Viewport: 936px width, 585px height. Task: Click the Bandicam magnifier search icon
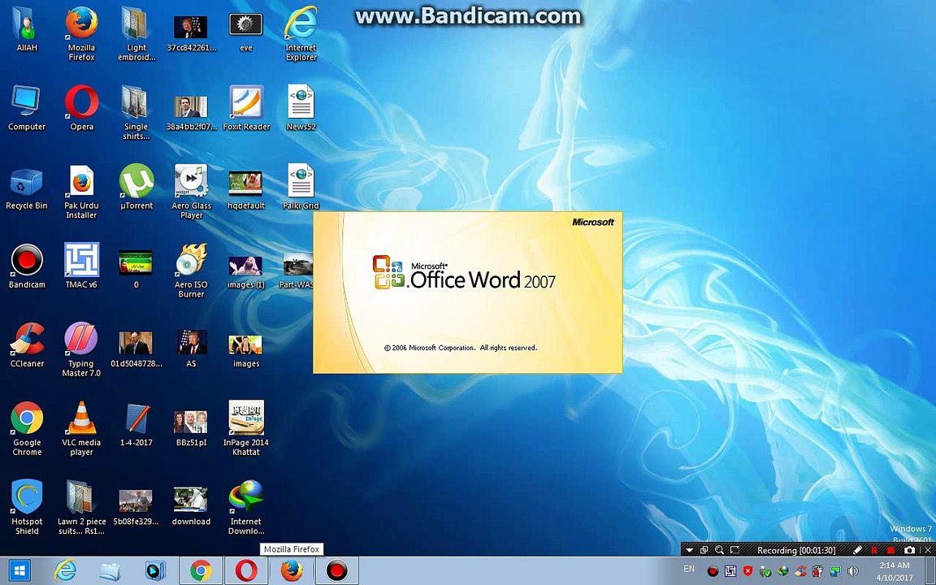[x=719, y=550]
